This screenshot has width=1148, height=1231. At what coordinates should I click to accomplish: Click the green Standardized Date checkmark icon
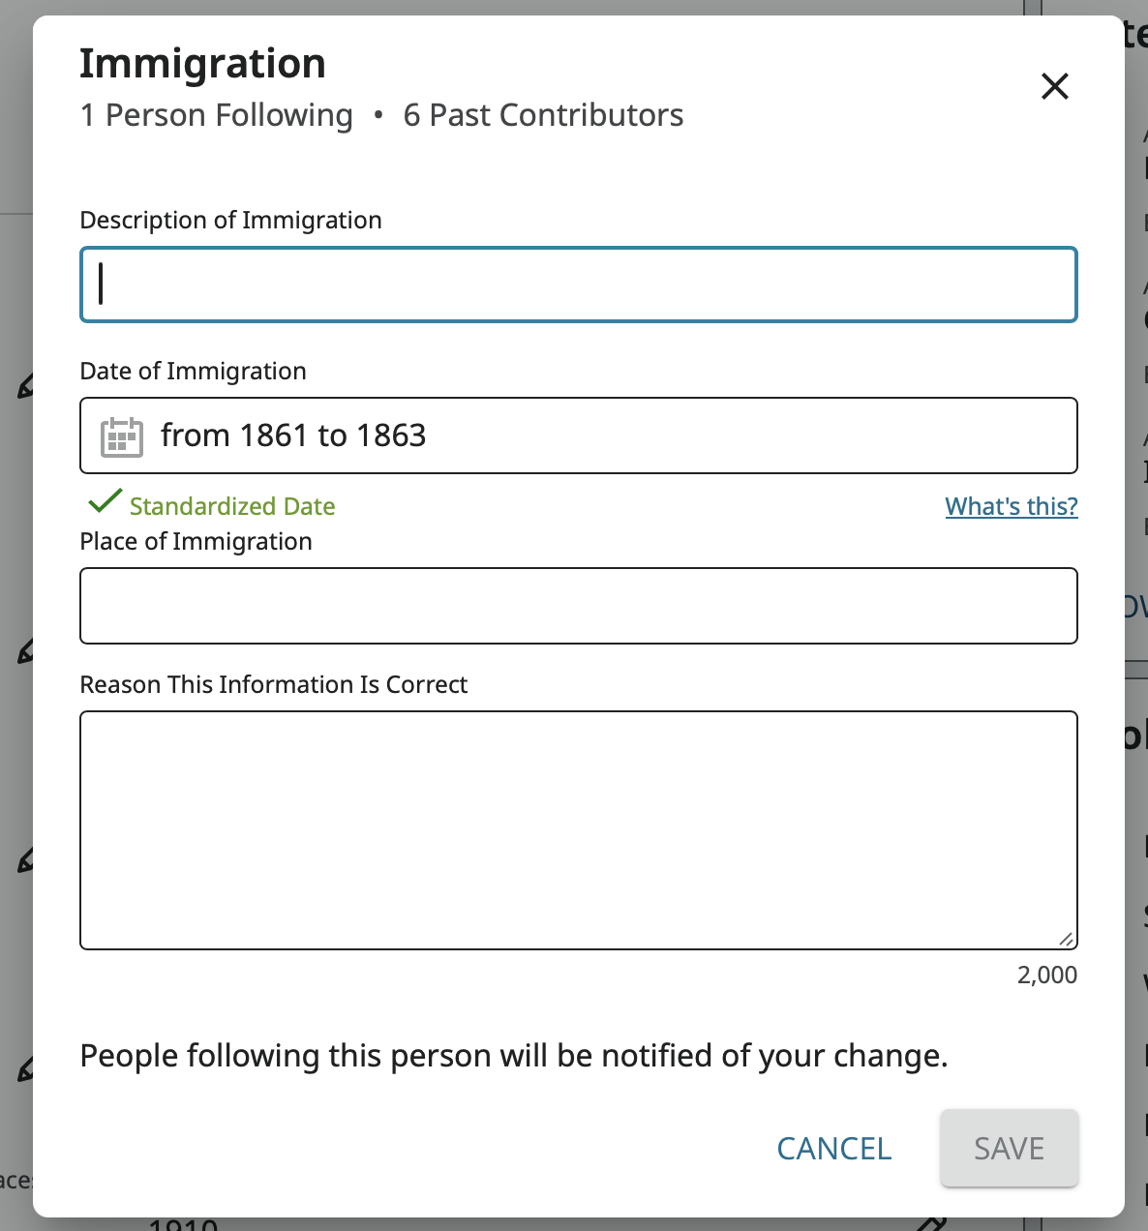coord(103,502)
